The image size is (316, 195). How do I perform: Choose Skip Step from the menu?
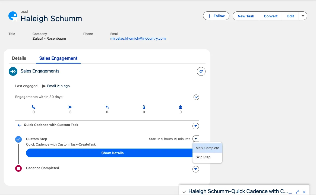(x=203, y=157)
